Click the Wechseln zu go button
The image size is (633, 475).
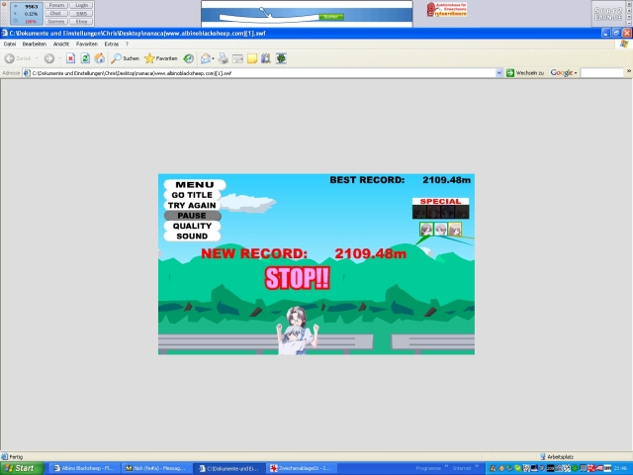coord(525,72)
